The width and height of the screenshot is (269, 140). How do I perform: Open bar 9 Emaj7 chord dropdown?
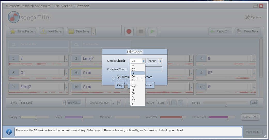pyautogui.click(x=66, y=87)
